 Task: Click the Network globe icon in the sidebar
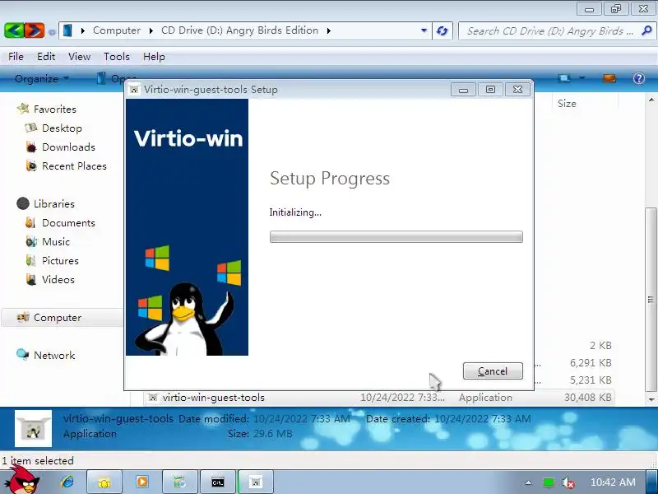[x=23, y=355]
